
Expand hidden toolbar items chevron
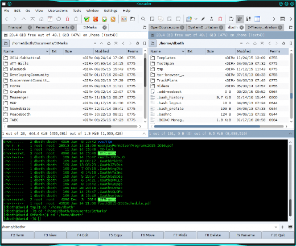click(274, 19)
